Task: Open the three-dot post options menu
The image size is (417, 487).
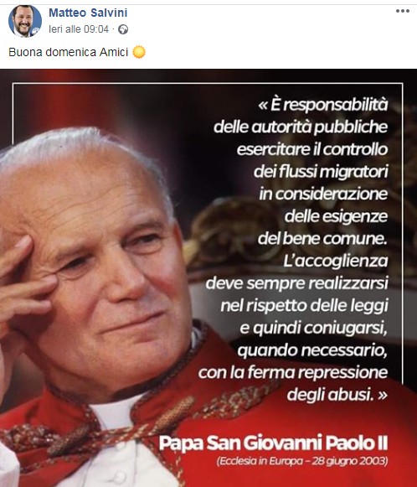Action: [x=403, y=11]
